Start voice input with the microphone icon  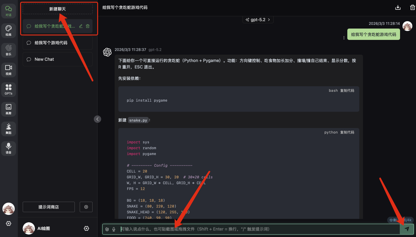point(114,229)
